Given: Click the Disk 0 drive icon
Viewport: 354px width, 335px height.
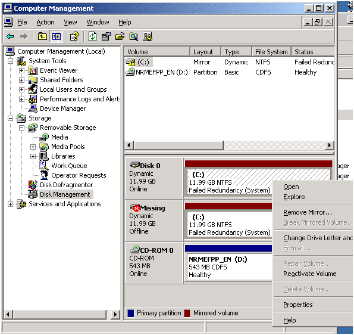Looking at the screenshot, I should (x=135, y=165).
